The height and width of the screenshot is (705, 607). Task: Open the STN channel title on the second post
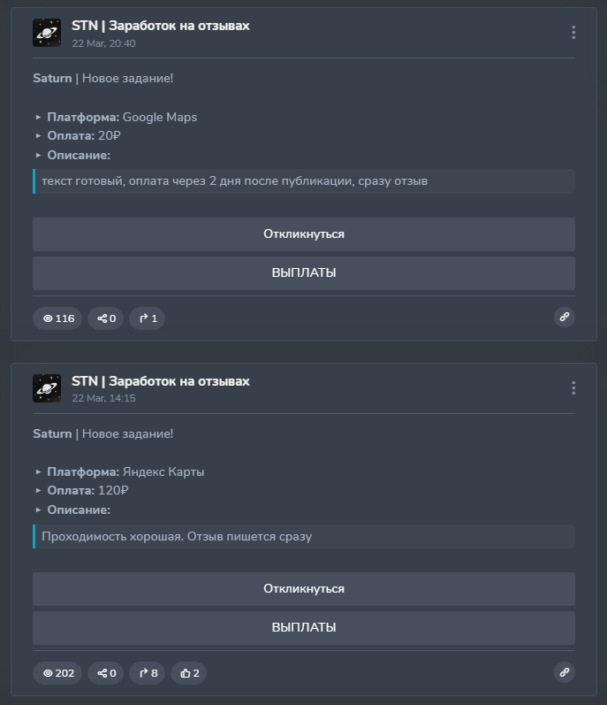coord(161,381)
